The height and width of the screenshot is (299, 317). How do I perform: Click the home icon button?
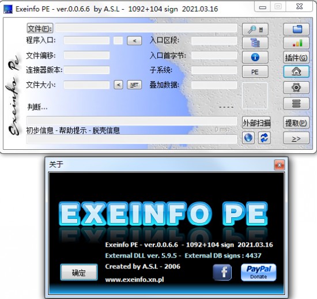click(296, 71)
